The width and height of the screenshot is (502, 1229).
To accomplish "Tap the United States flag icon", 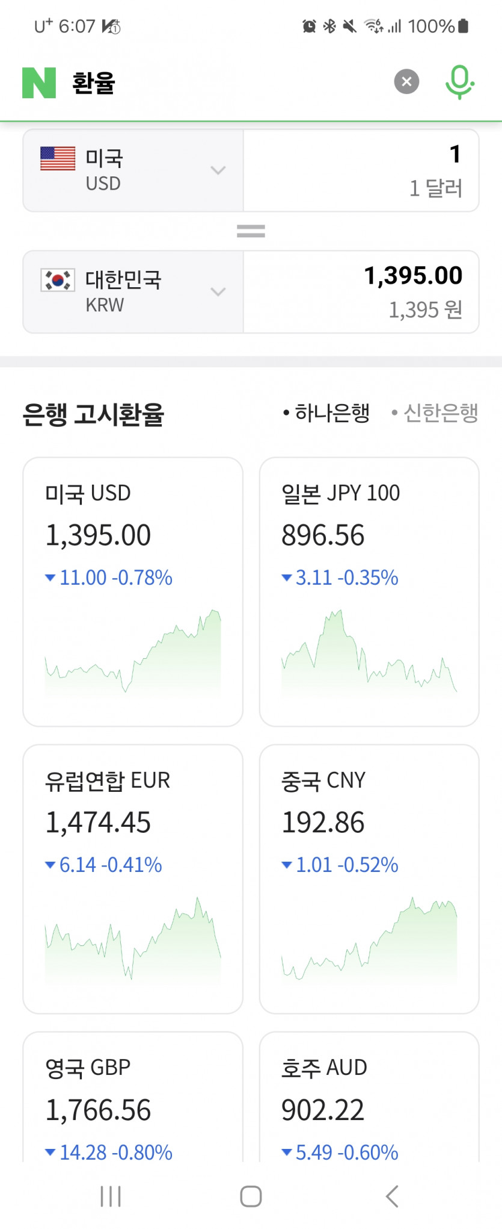I will [58, 159].
